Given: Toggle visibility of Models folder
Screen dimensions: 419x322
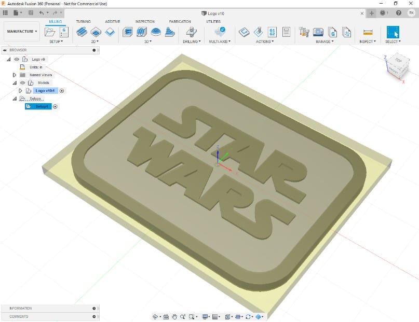Looking at the screenshot, I should pyautogui.click(x=22, y=82).
